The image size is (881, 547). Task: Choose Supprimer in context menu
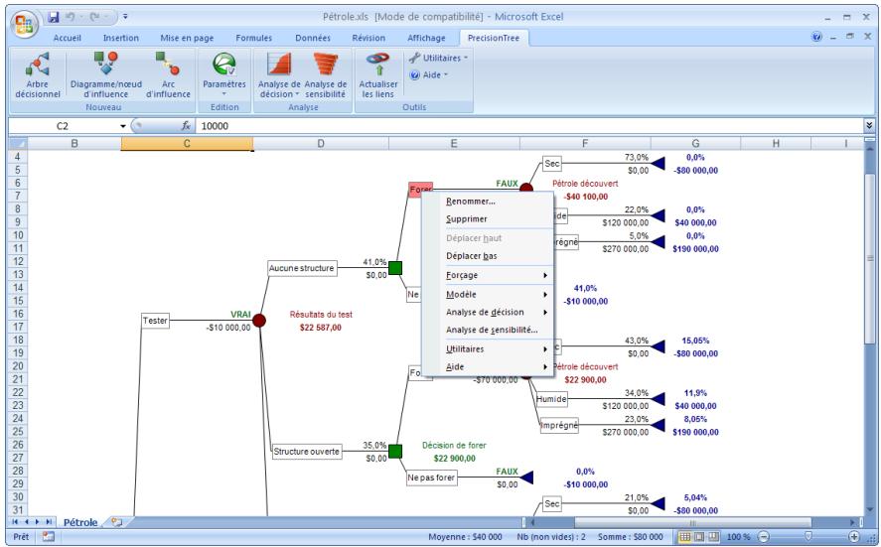(x=488, y=219)
